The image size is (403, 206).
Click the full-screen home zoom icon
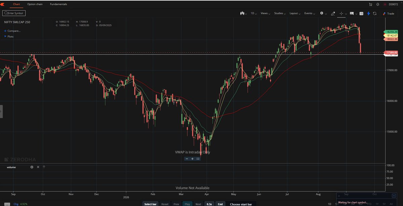[198, 159]
